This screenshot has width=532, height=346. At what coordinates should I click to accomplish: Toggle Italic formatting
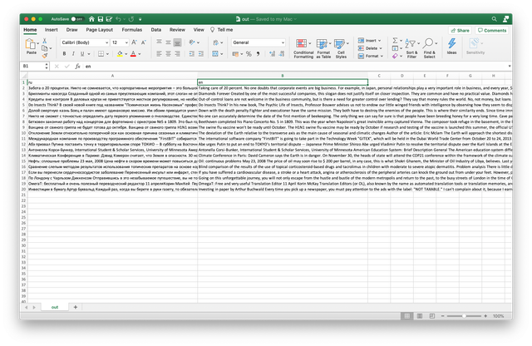(x=75, y=52)
